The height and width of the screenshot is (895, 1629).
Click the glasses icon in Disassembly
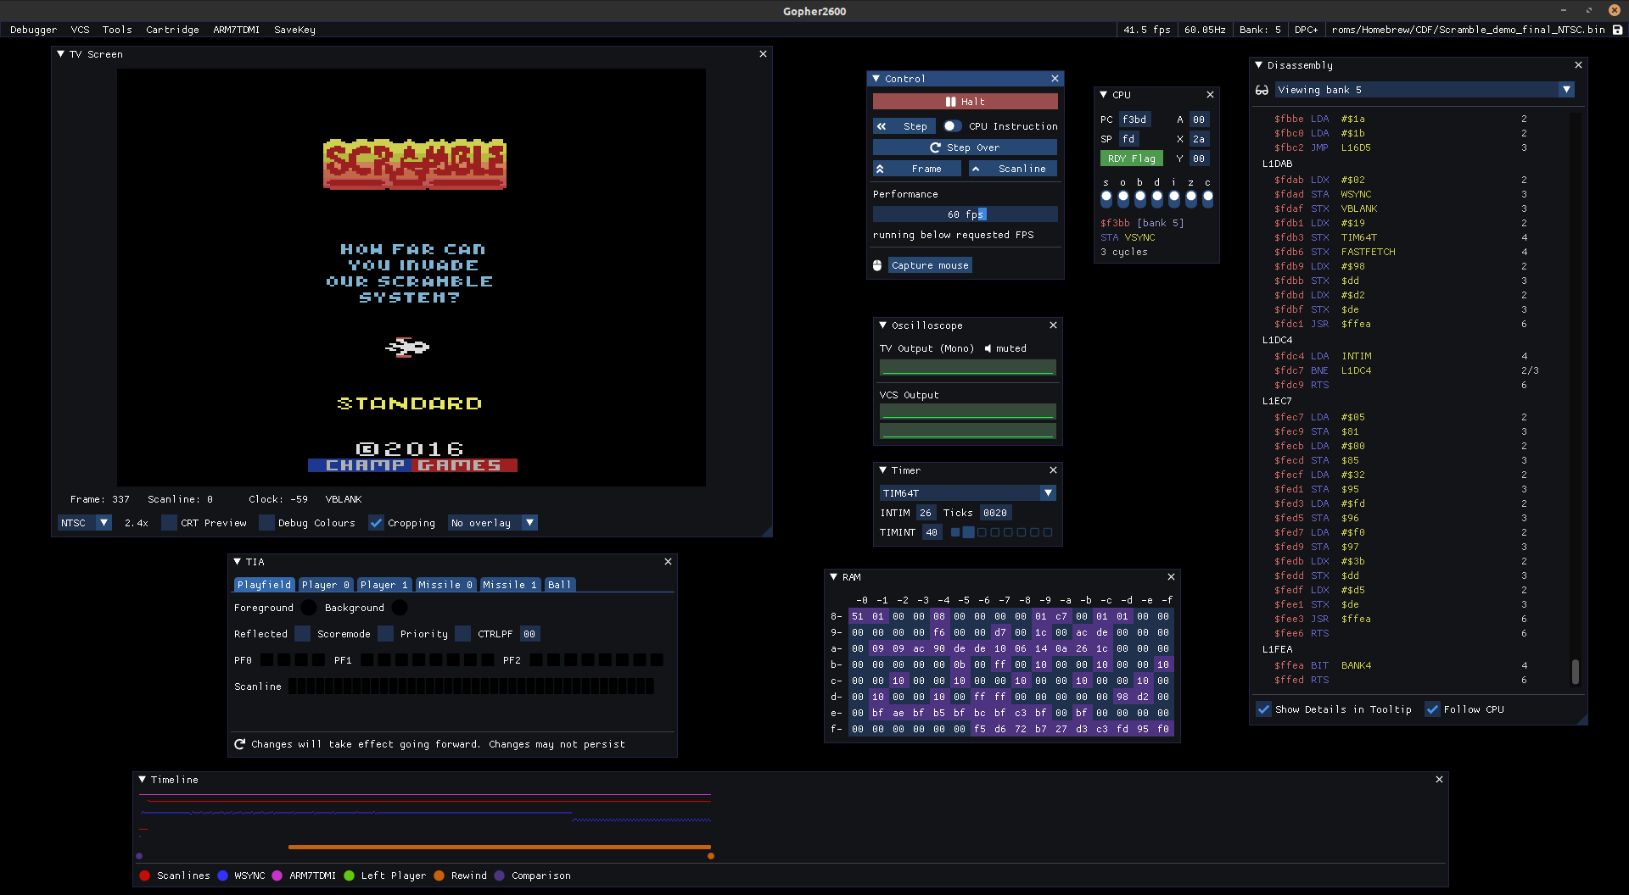click(1262, 90)
